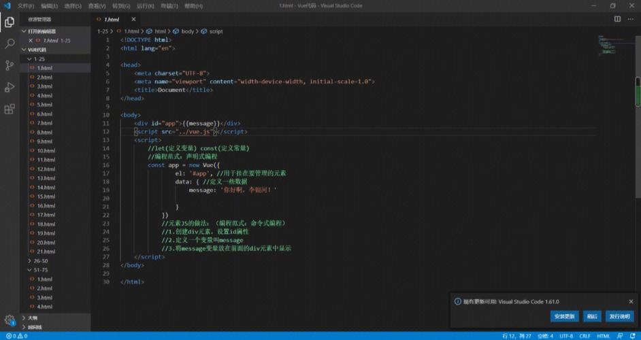Click the line 12, column 27 status
Image resolution: width=641 pixels, height=340 pixels.
[x=516, y=336]
